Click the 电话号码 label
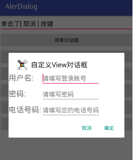 pos(25,110)
